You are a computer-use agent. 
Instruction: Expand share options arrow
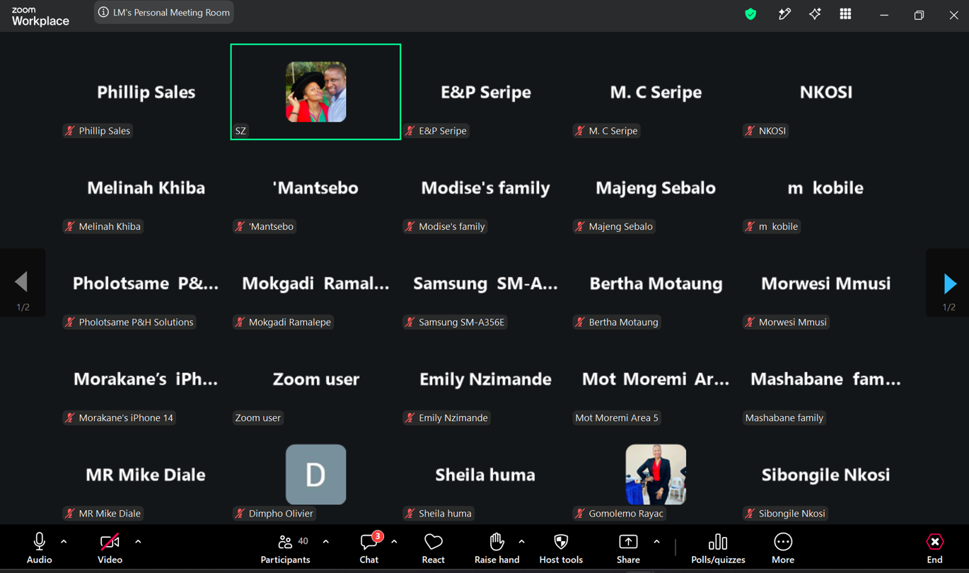656,542
